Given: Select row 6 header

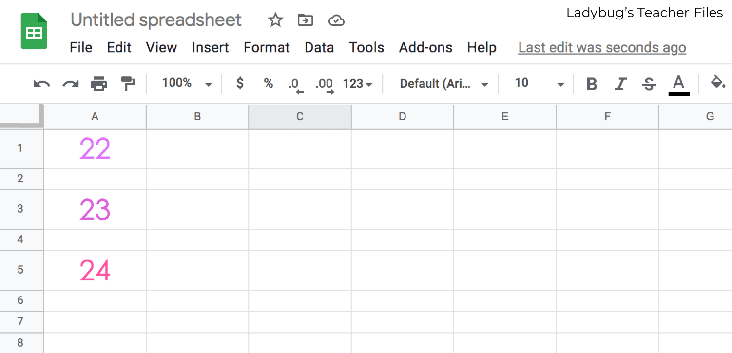Looking at the screenshot, I should click(x=21, y=300).
